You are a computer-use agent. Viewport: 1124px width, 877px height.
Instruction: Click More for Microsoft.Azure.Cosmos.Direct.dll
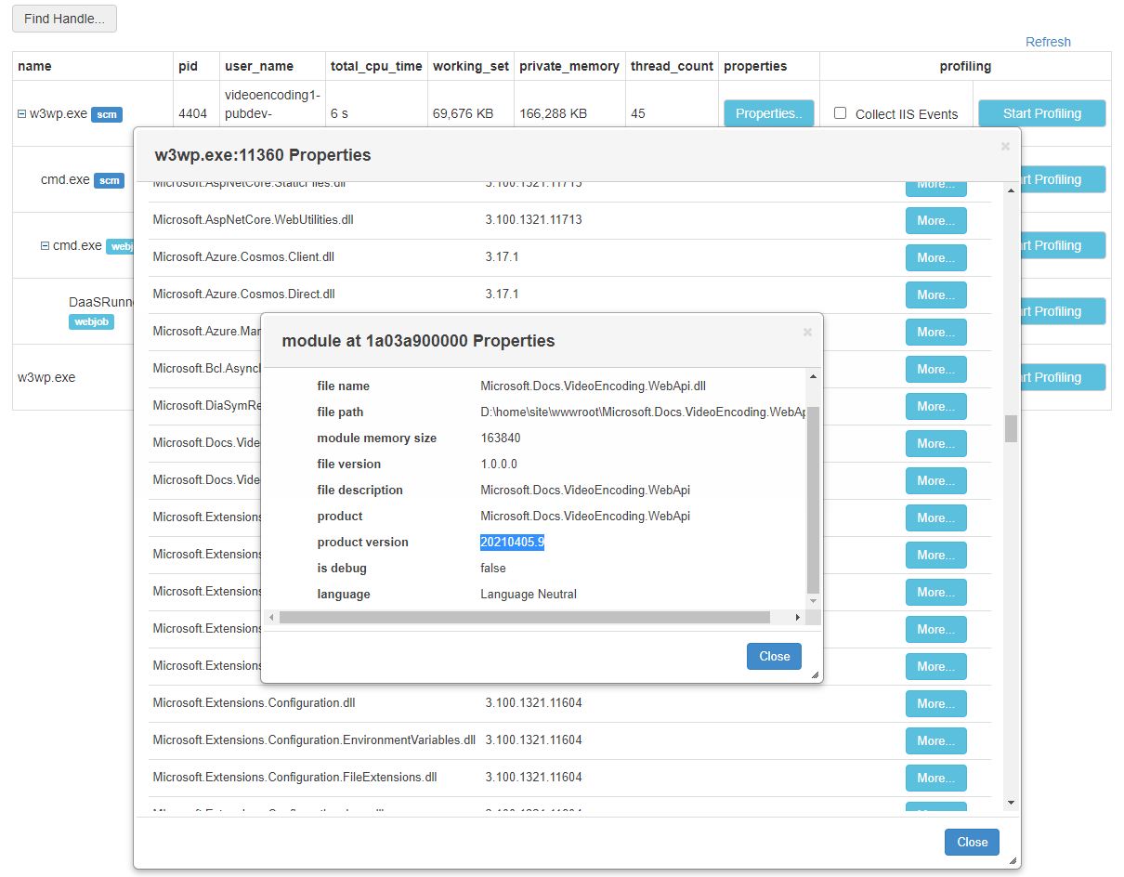pyautogui.click(x=935, y=295)
